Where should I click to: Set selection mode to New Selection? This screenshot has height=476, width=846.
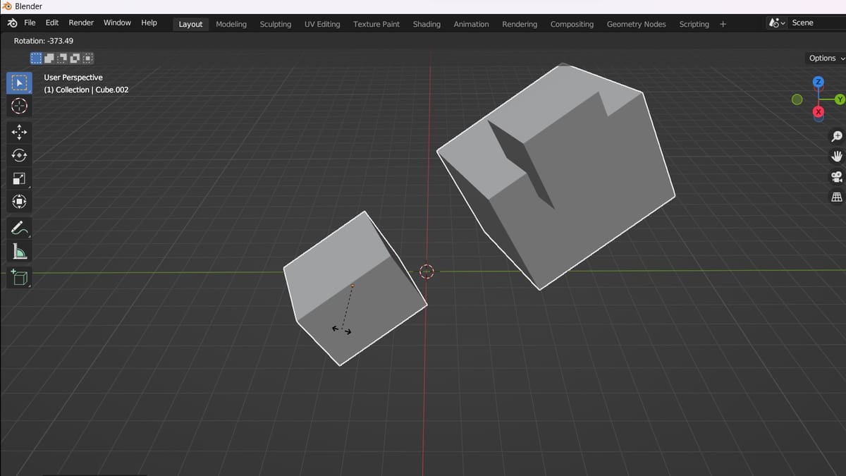[x=36, y=58]
